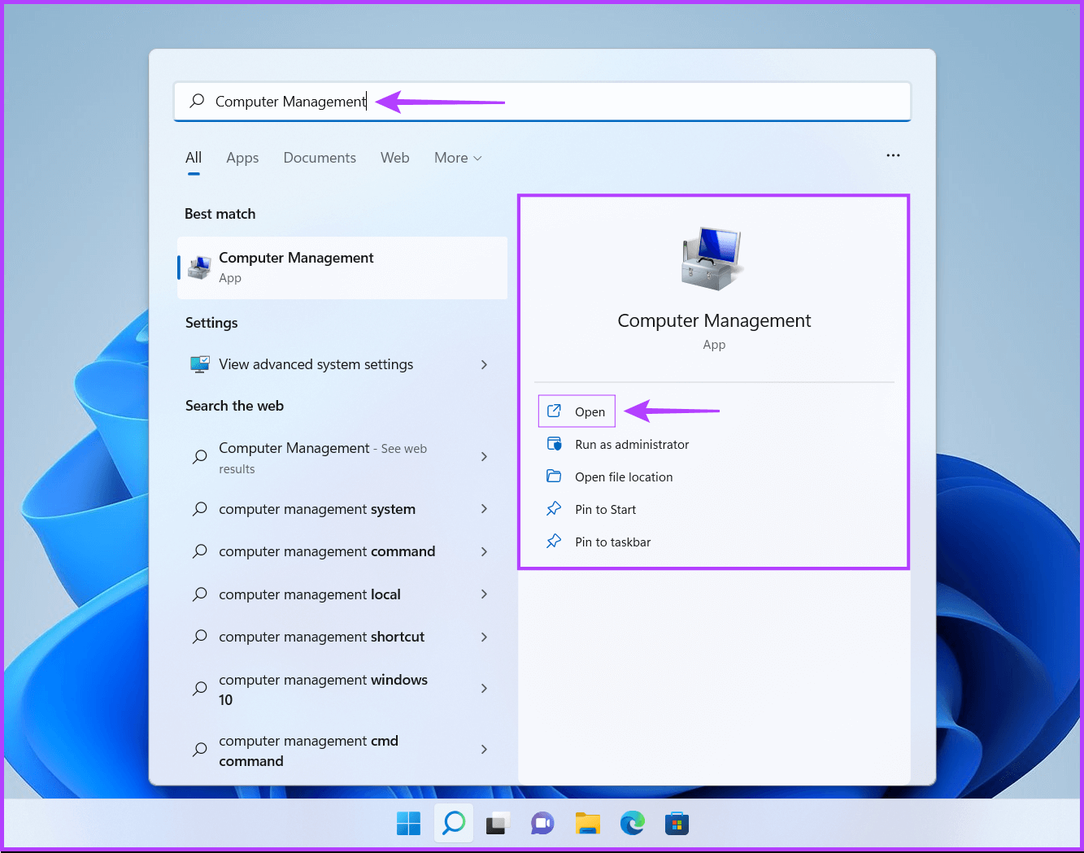This screenshot has width=1084, height=853.
Task: Click search icon beside computer management windows 10
Action: click(199, 689)
